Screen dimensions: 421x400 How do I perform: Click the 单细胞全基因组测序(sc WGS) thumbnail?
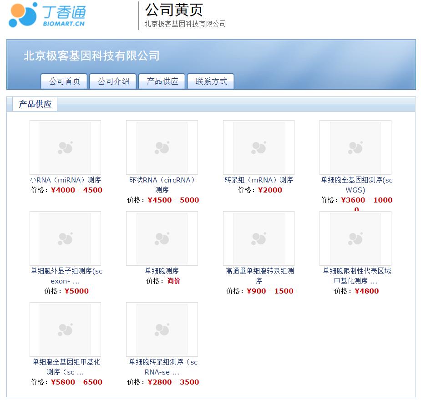click(x=355, y=147)
